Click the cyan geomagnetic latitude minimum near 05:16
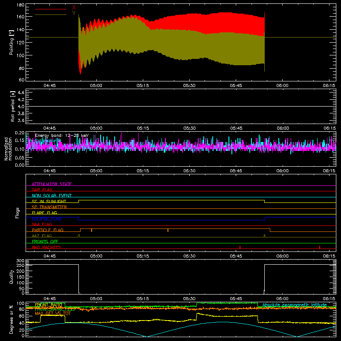This screenshot has width=341, height=341. tap(147, 336)
